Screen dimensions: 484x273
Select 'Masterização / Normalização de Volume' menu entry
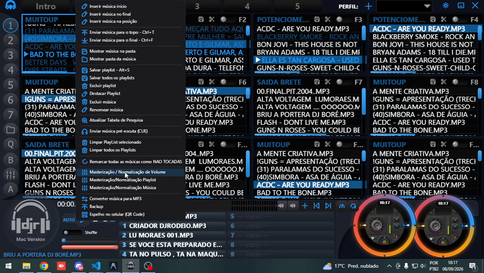tap(131, 172)
